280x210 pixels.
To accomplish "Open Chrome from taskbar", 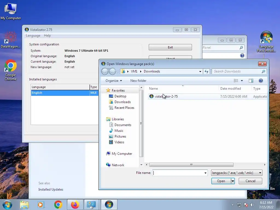I will pos(58,205).
